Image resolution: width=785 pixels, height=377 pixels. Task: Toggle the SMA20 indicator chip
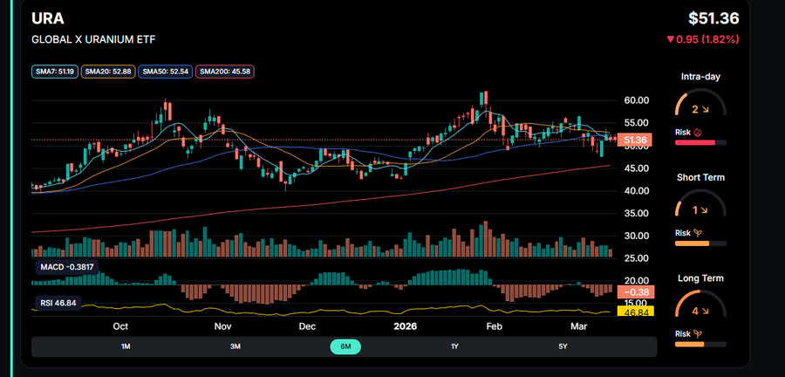pos(107,72)
